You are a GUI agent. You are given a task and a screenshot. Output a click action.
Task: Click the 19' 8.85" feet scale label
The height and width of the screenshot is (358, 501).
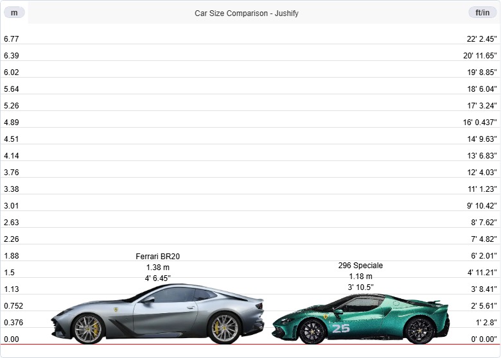tap(482, 72)
